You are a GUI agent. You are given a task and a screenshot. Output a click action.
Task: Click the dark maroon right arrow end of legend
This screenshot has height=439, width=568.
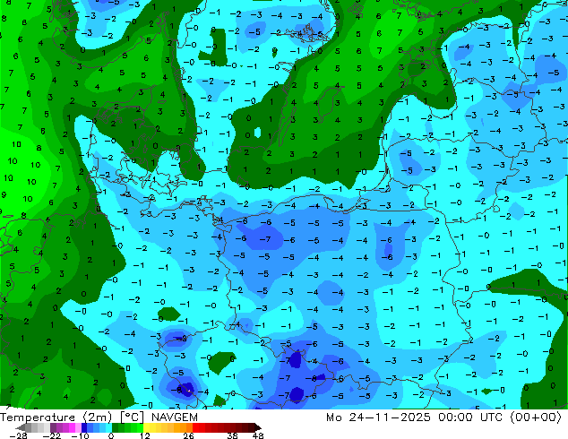[x=258, y=427]
